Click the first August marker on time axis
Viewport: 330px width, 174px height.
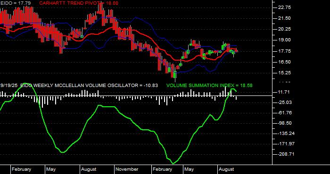[x=89, y=169]
